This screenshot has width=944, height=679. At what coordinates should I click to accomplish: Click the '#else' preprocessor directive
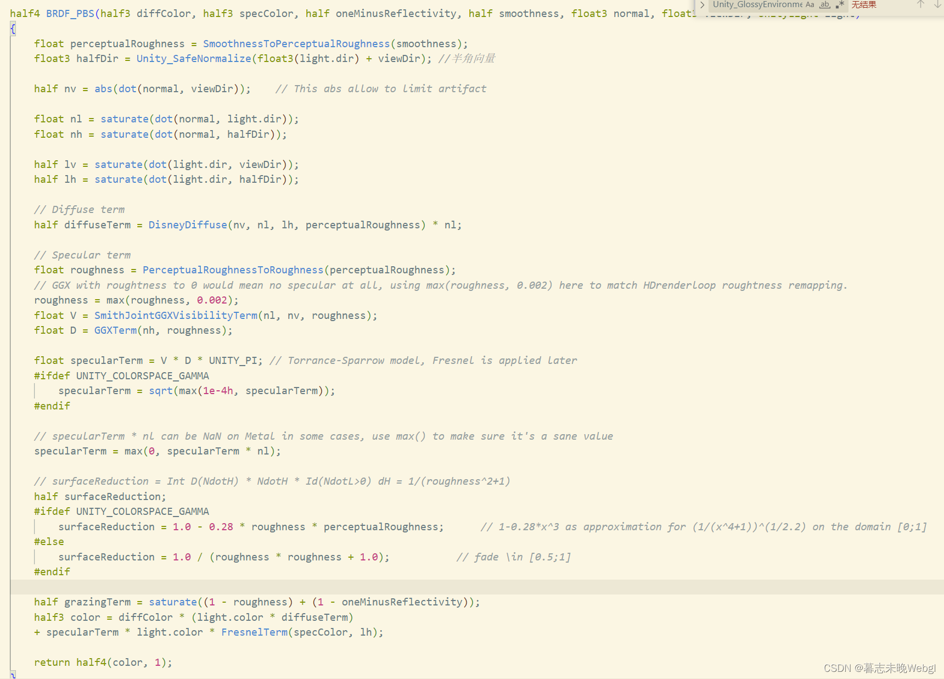click(x=49, y=542)
